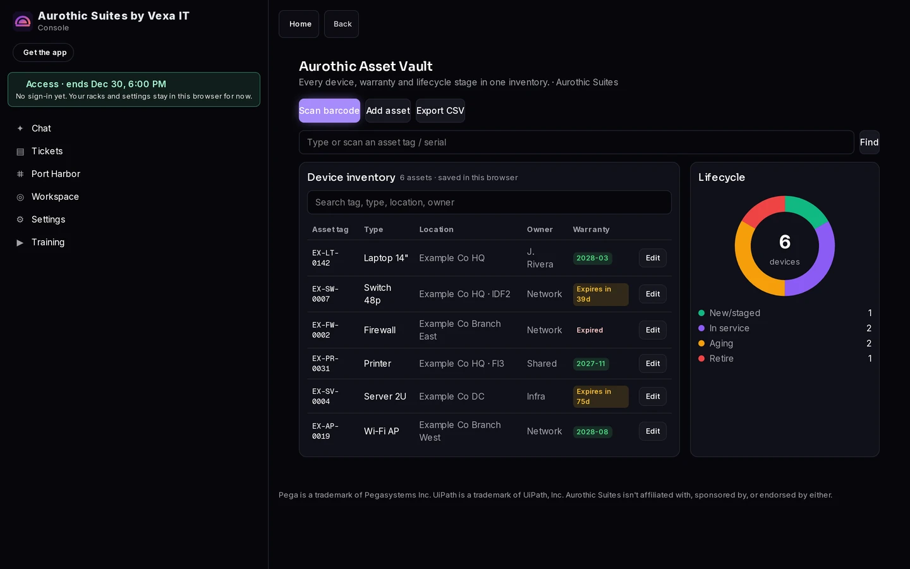Edit the Firewall asset EX-FW-0002
910x569 pixels.
(653, 330)
